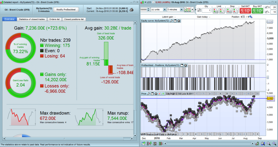Expand the trading toolbar arrow
Image resolution: width=278 pixels, height=147 pixels.
(196, 10)
